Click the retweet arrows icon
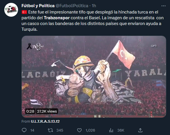This screenshot has width=170, height=135. click(x=50, y=130)
